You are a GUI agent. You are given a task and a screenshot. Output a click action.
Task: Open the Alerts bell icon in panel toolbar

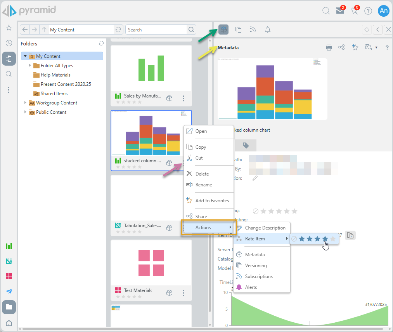(268, 30)
